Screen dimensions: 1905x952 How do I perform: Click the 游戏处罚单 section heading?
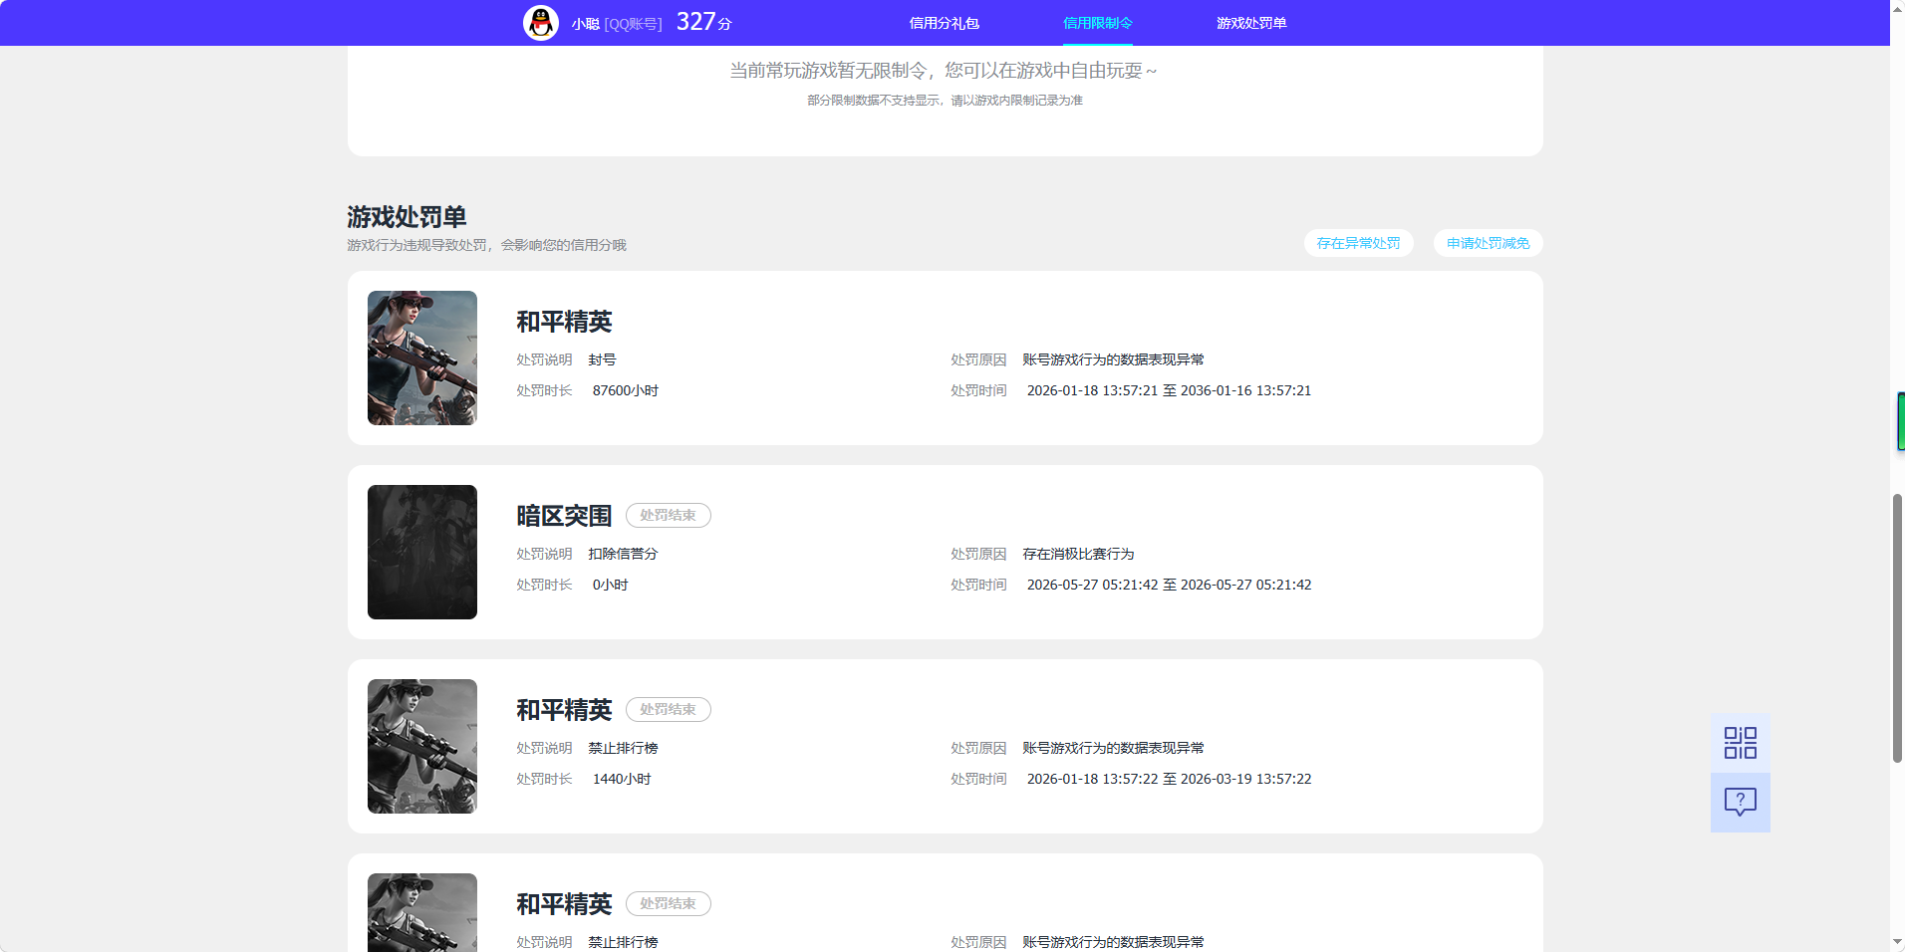[x=407, y=217]
